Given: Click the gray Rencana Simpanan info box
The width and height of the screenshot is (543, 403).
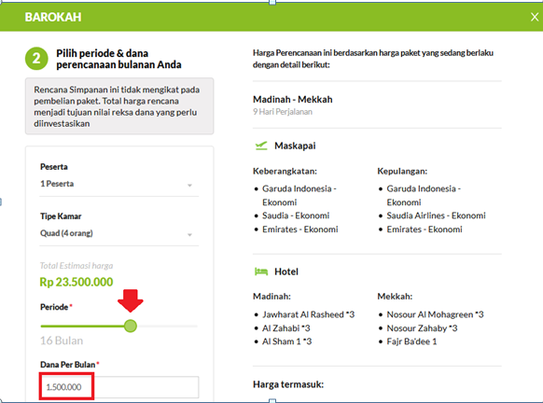Looking at the screenshot, I should [119, 106].
